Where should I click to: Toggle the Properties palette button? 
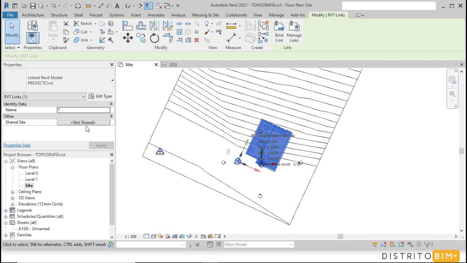point(32,38)
